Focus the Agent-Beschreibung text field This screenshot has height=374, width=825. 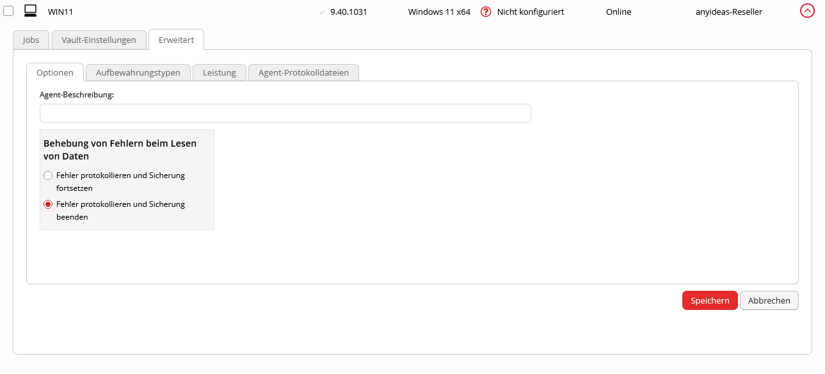(285, 113)
